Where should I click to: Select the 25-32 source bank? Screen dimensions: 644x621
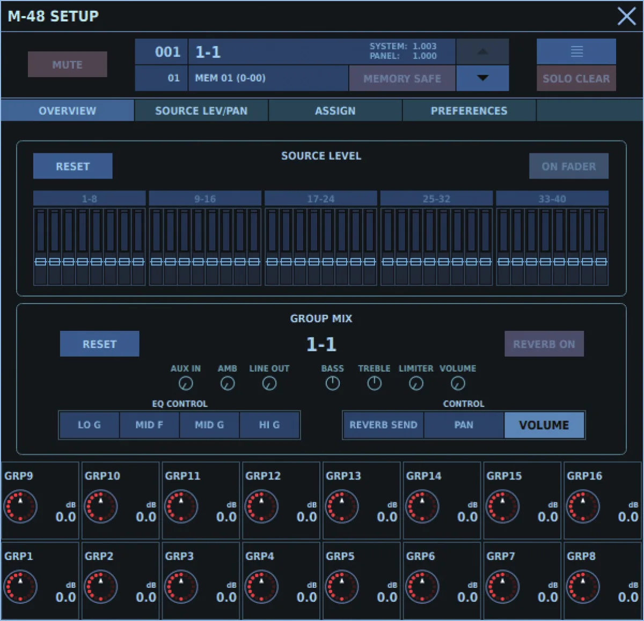436,198
